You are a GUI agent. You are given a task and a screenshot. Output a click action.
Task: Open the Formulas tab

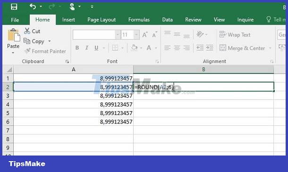[x=139, y=20]
